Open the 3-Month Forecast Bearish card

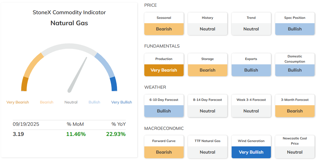(295, 106)
